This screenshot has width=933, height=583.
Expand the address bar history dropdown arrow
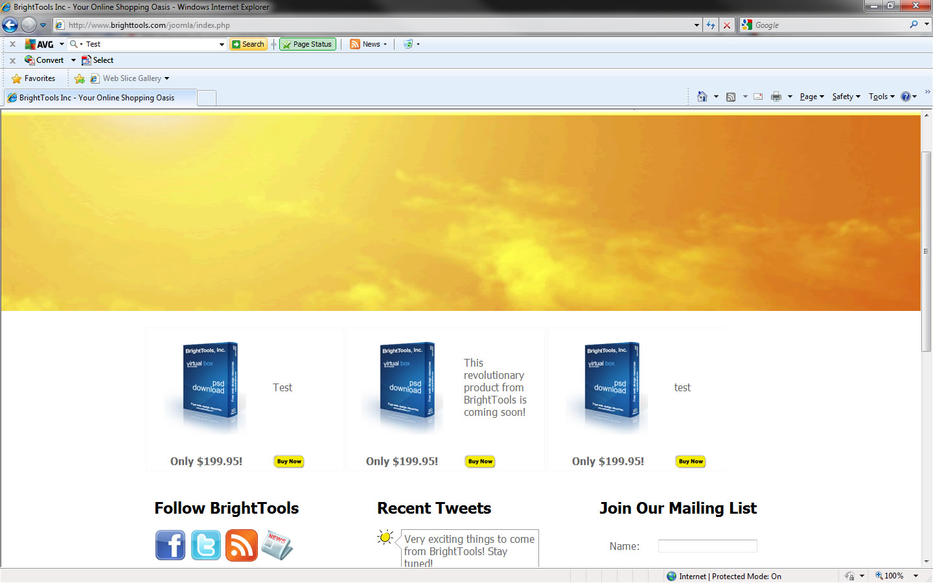point(697,25)
